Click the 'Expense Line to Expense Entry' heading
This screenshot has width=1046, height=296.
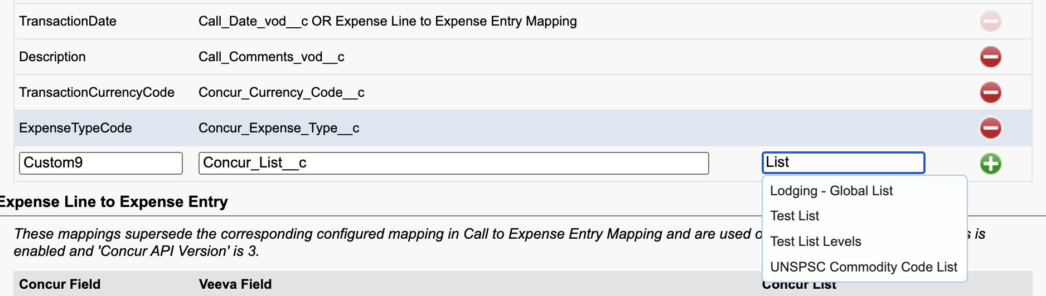tap(114, 201)
